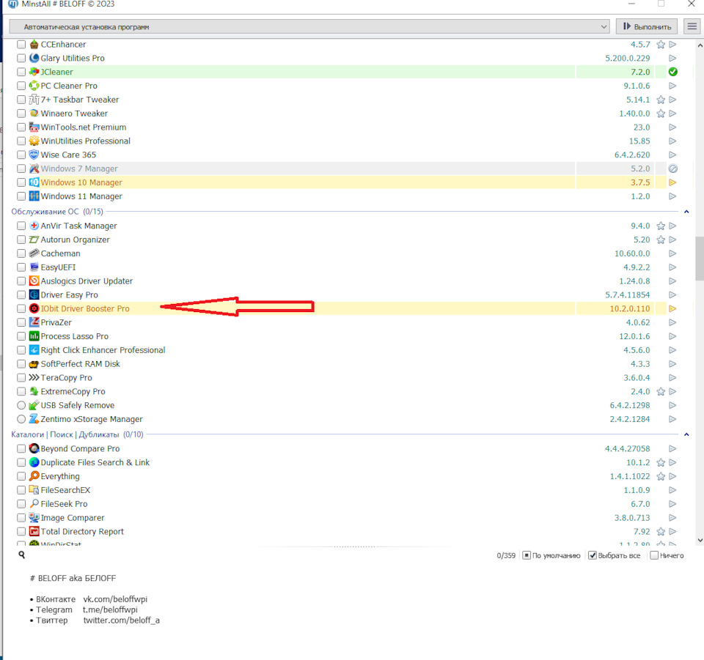This screenshot has height=660, width=704.
Task: Click play arrow for Driver Easy Pro
Action: coord(672,295)
